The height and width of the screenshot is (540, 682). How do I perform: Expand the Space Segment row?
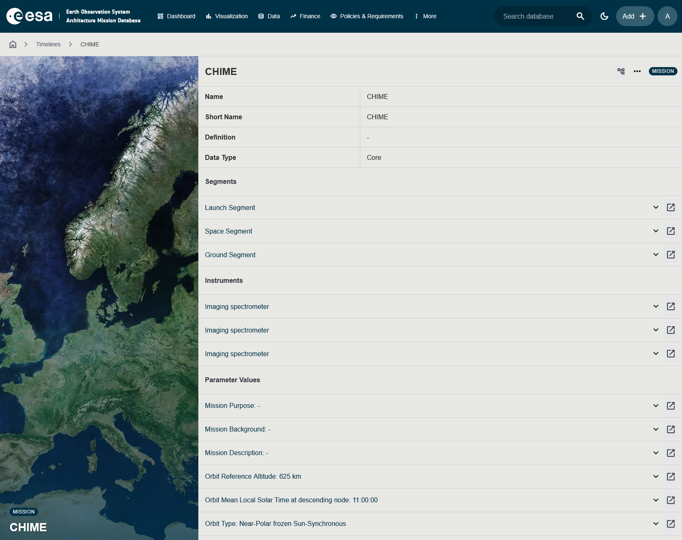(x=656, y=231)
